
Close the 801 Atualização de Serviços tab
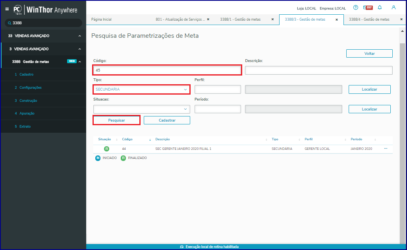coord(208,19)
